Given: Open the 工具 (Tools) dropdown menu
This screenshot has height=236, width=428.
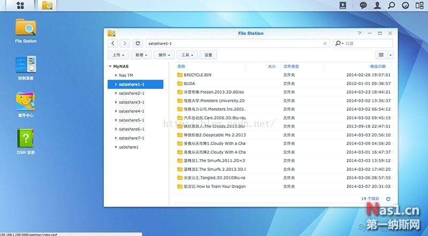Looking at the screenshot, I should point(187,55).
